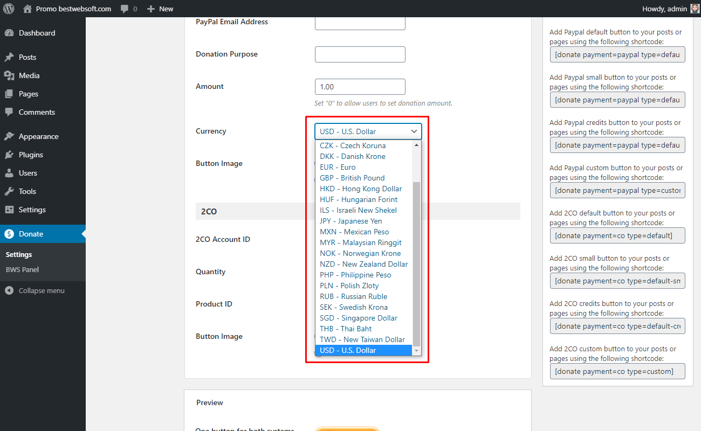Click the Comments speech bubble icon in sidebar
Screen dimensions: 701x431
[x=9, y=112]
